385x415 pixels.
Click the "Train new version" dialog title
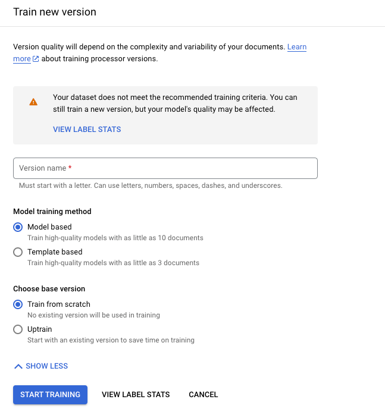pyautogui.click(x=55, y=12)
